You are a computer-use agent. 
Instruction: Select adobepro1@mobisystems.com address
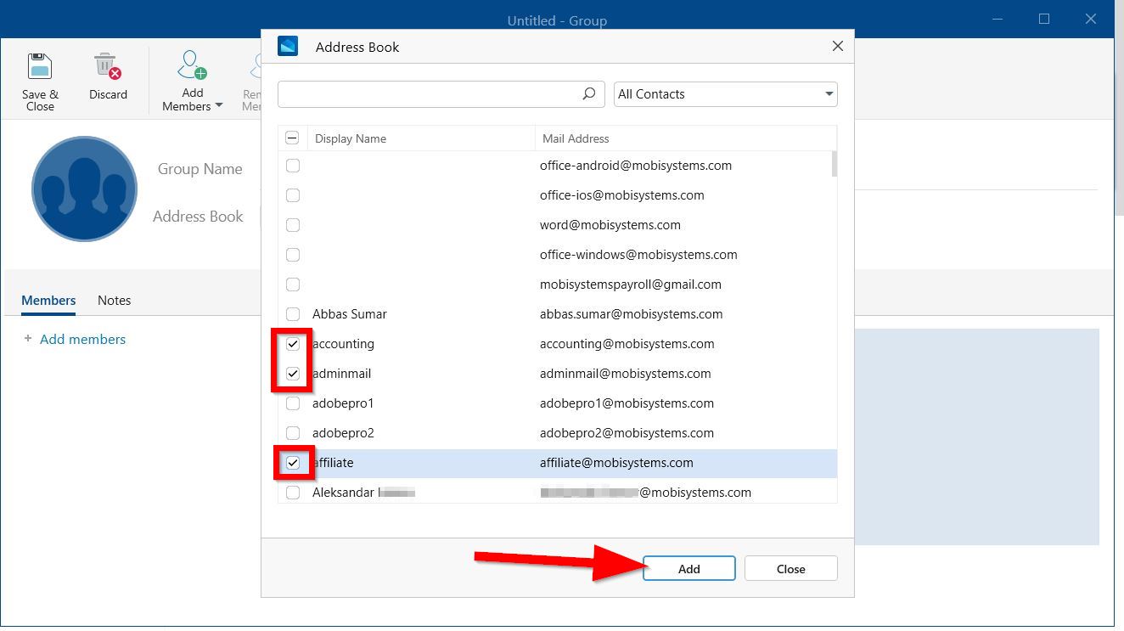tap(627, 403)
